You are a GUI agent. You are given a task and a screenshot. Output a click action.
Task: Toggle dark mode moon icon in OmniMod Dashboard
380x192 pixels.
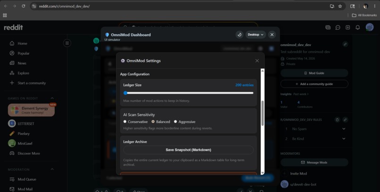[x=240, y=34]
